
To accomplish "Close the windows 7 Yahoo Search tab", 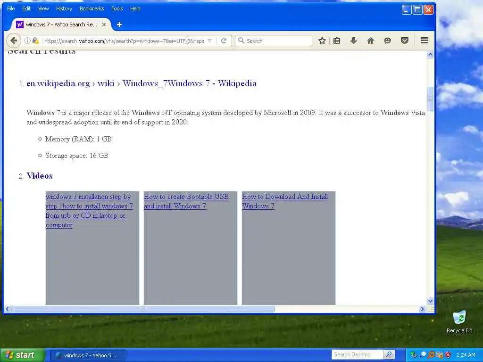I will [104, 25].
